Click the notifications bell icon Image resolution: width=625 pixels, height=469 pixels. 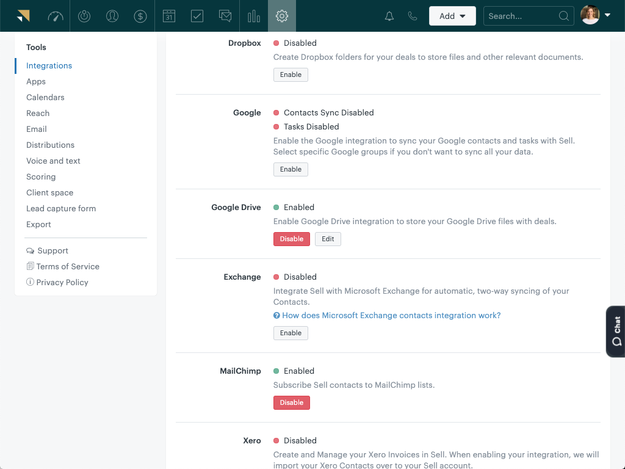click(x=389, y=16)
